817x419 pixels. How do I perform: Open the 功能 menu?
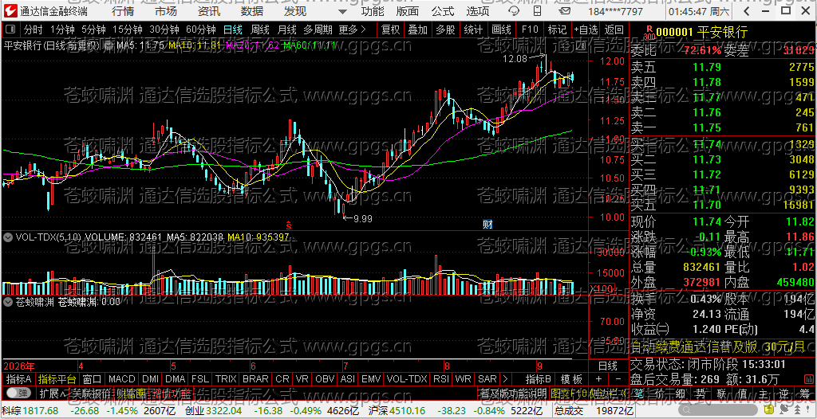coord(372,11)
